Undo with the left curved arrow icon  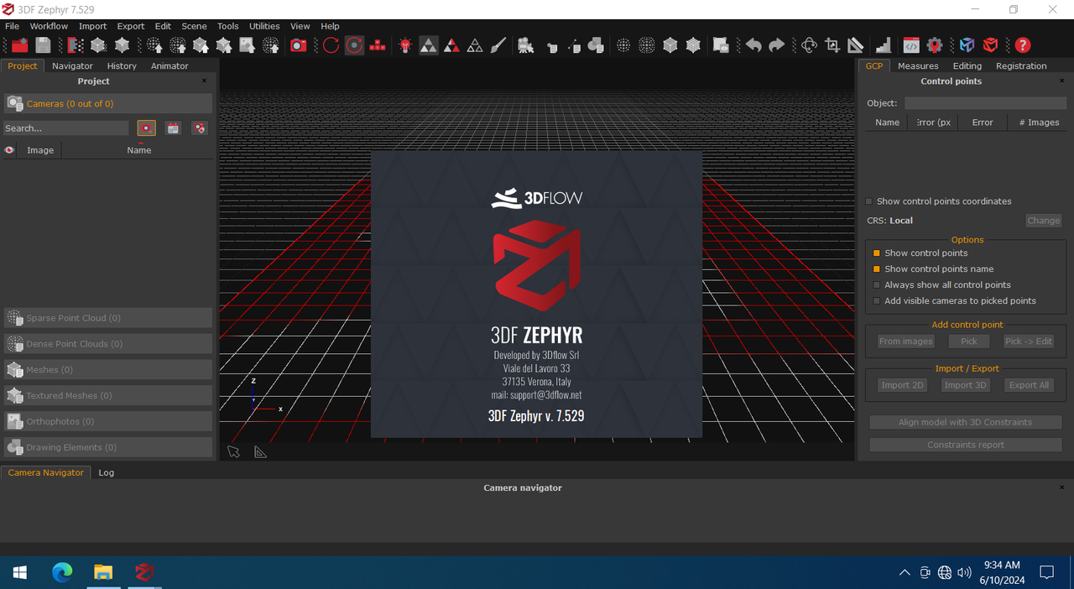[753, 45]
